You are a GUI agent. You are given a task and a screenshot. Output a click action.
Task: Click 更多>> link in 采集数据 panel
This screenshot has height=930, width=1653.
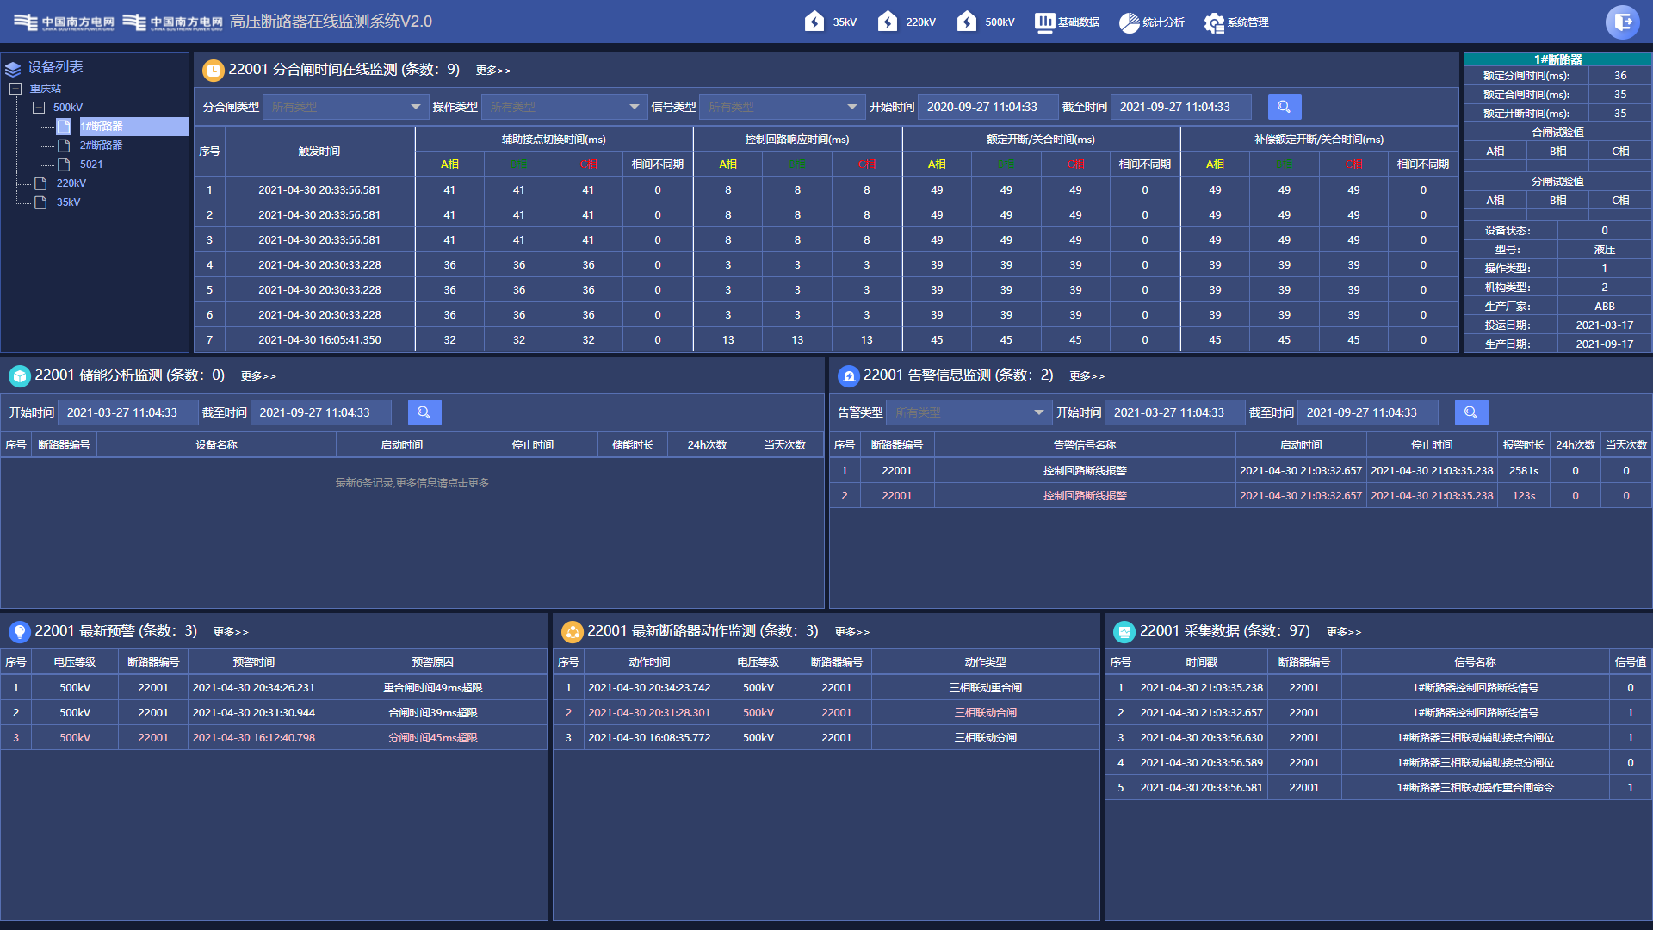coord(1343,632)
